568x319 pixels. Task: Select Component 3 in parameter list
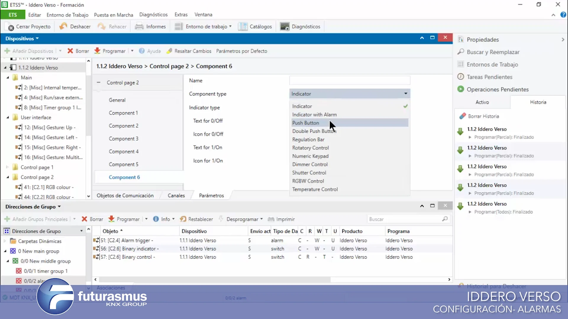coord(123,139)
